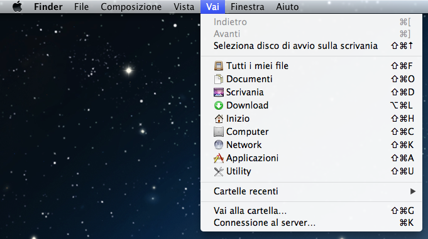The width and height of the screenshot is (428, 239).
Task: Click the Cartelle recenti label
Action: click(246, 191)
